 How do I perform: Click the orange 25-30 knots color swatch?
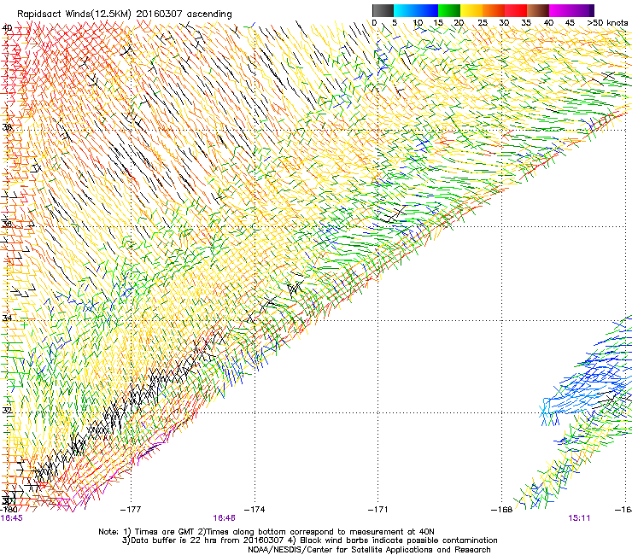(494, 10)
